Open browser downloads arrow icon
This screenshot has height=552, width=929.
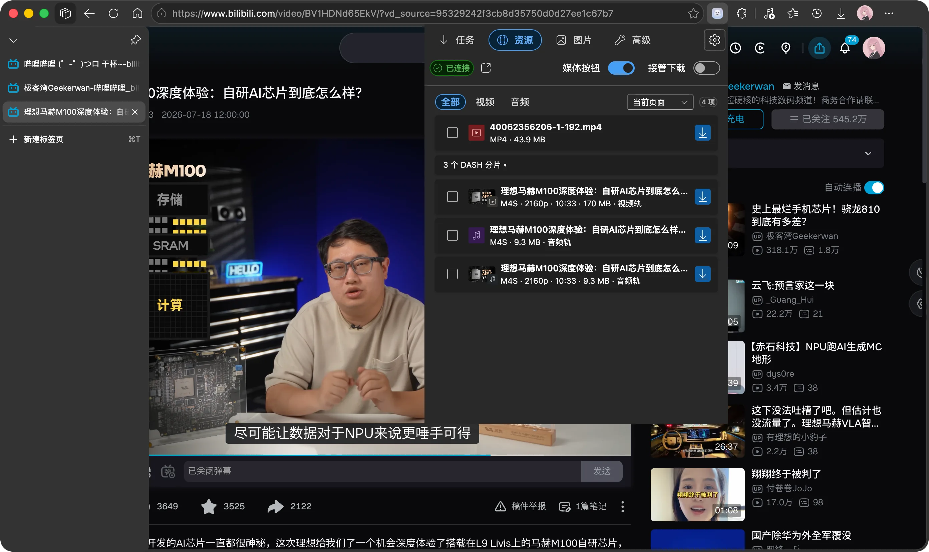pyautogui.click(x=841, y=14)
